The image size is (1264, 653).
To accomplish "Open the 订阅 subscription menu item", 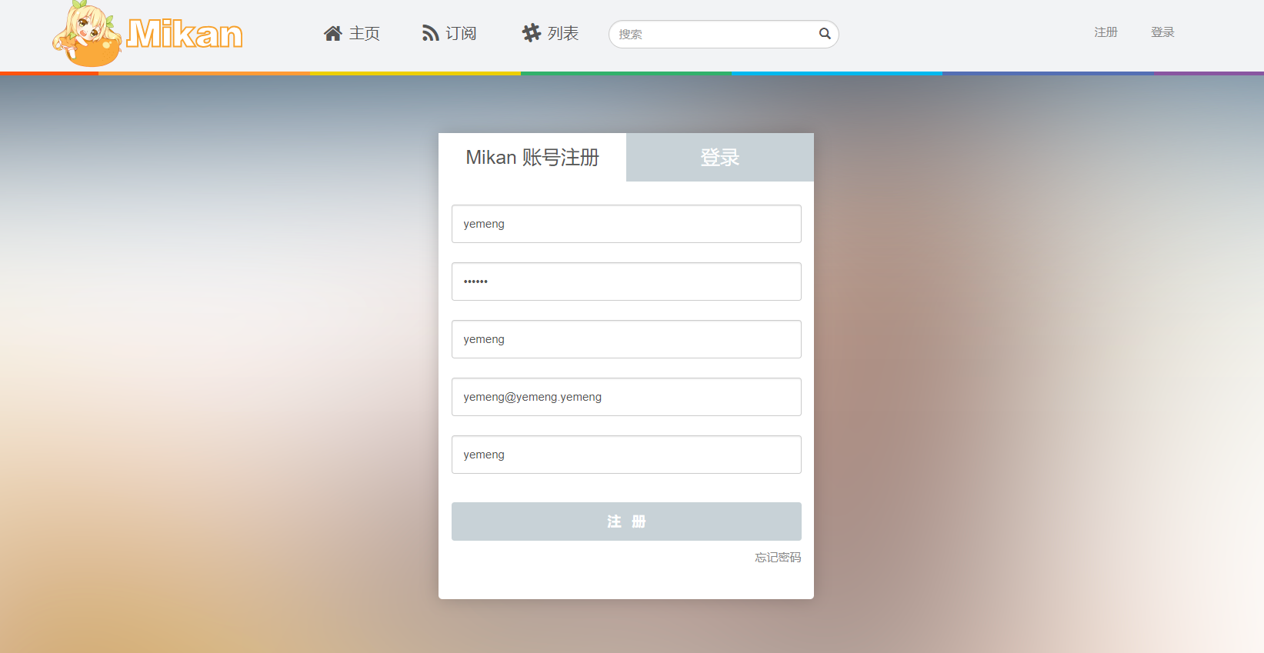I will (x=461, y=33).
